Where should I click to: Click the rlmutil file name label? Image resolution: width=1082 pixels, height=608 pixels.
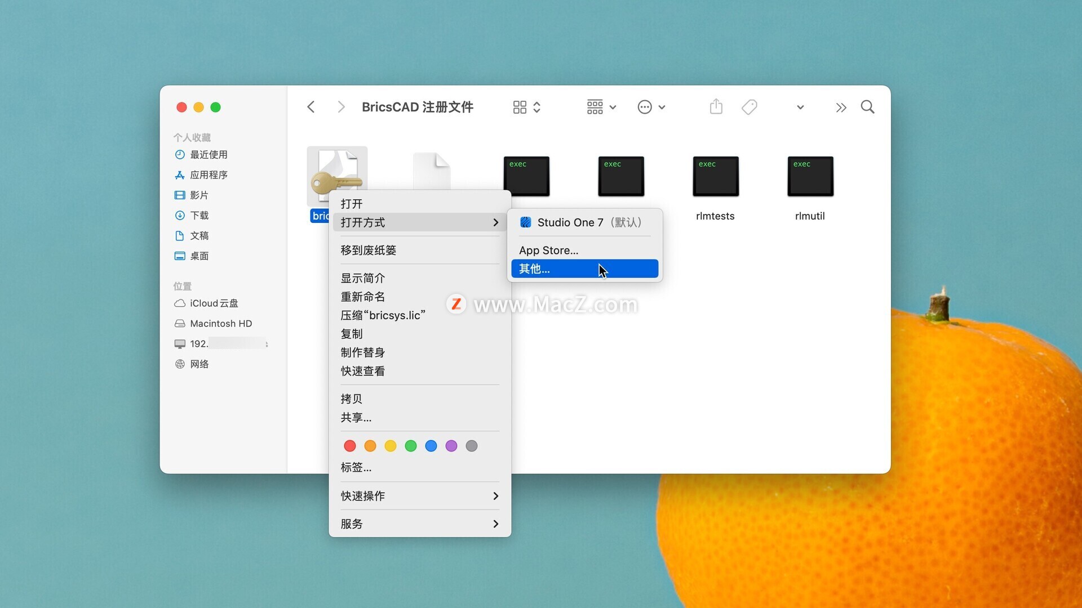coord(810,216)
